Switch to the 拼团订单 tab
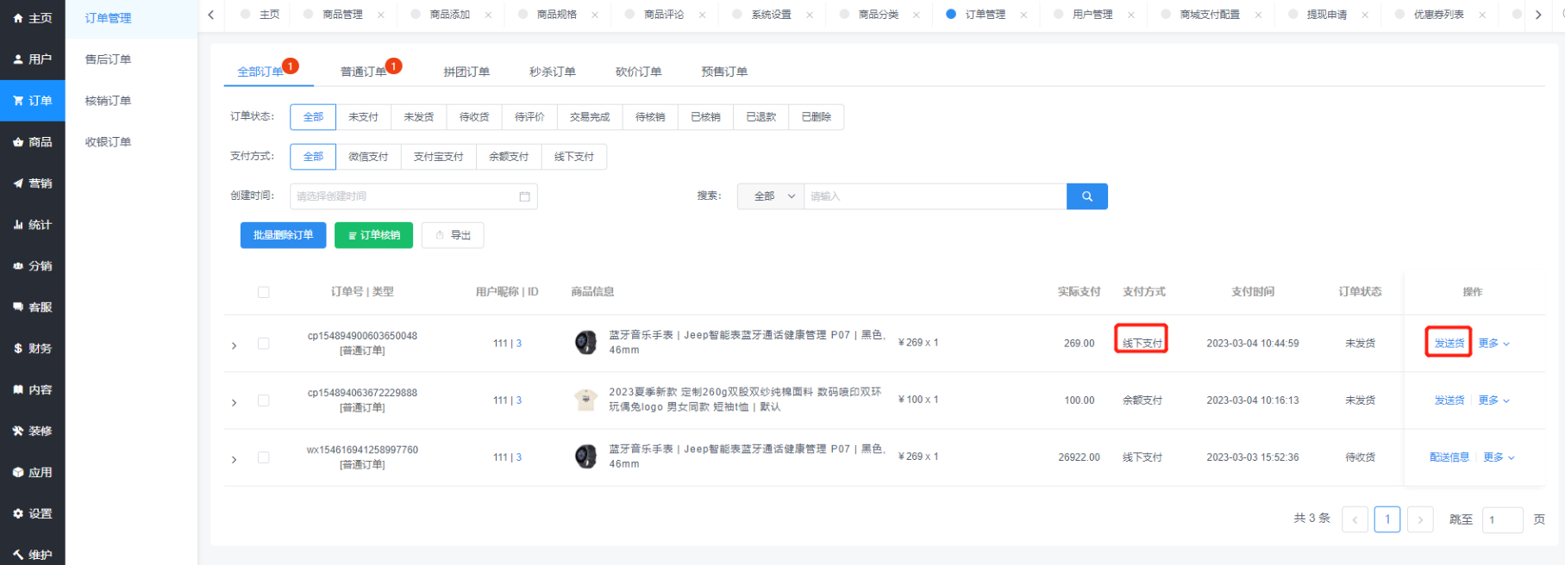Screen dimensions: 1565x565 pos(466,71)
